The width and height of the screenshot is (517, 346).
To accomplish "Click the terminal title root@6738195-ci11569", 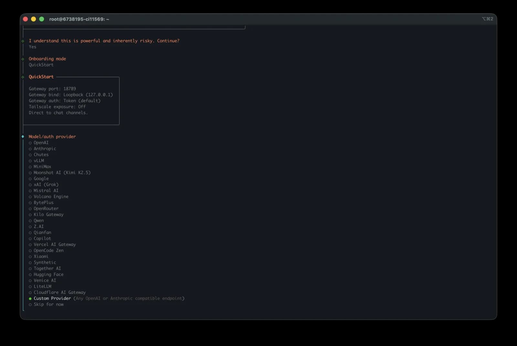I will 79,19.
